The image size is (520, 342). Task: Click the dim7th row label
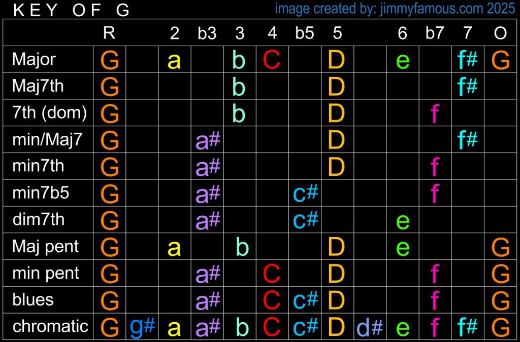coord(38,220)
